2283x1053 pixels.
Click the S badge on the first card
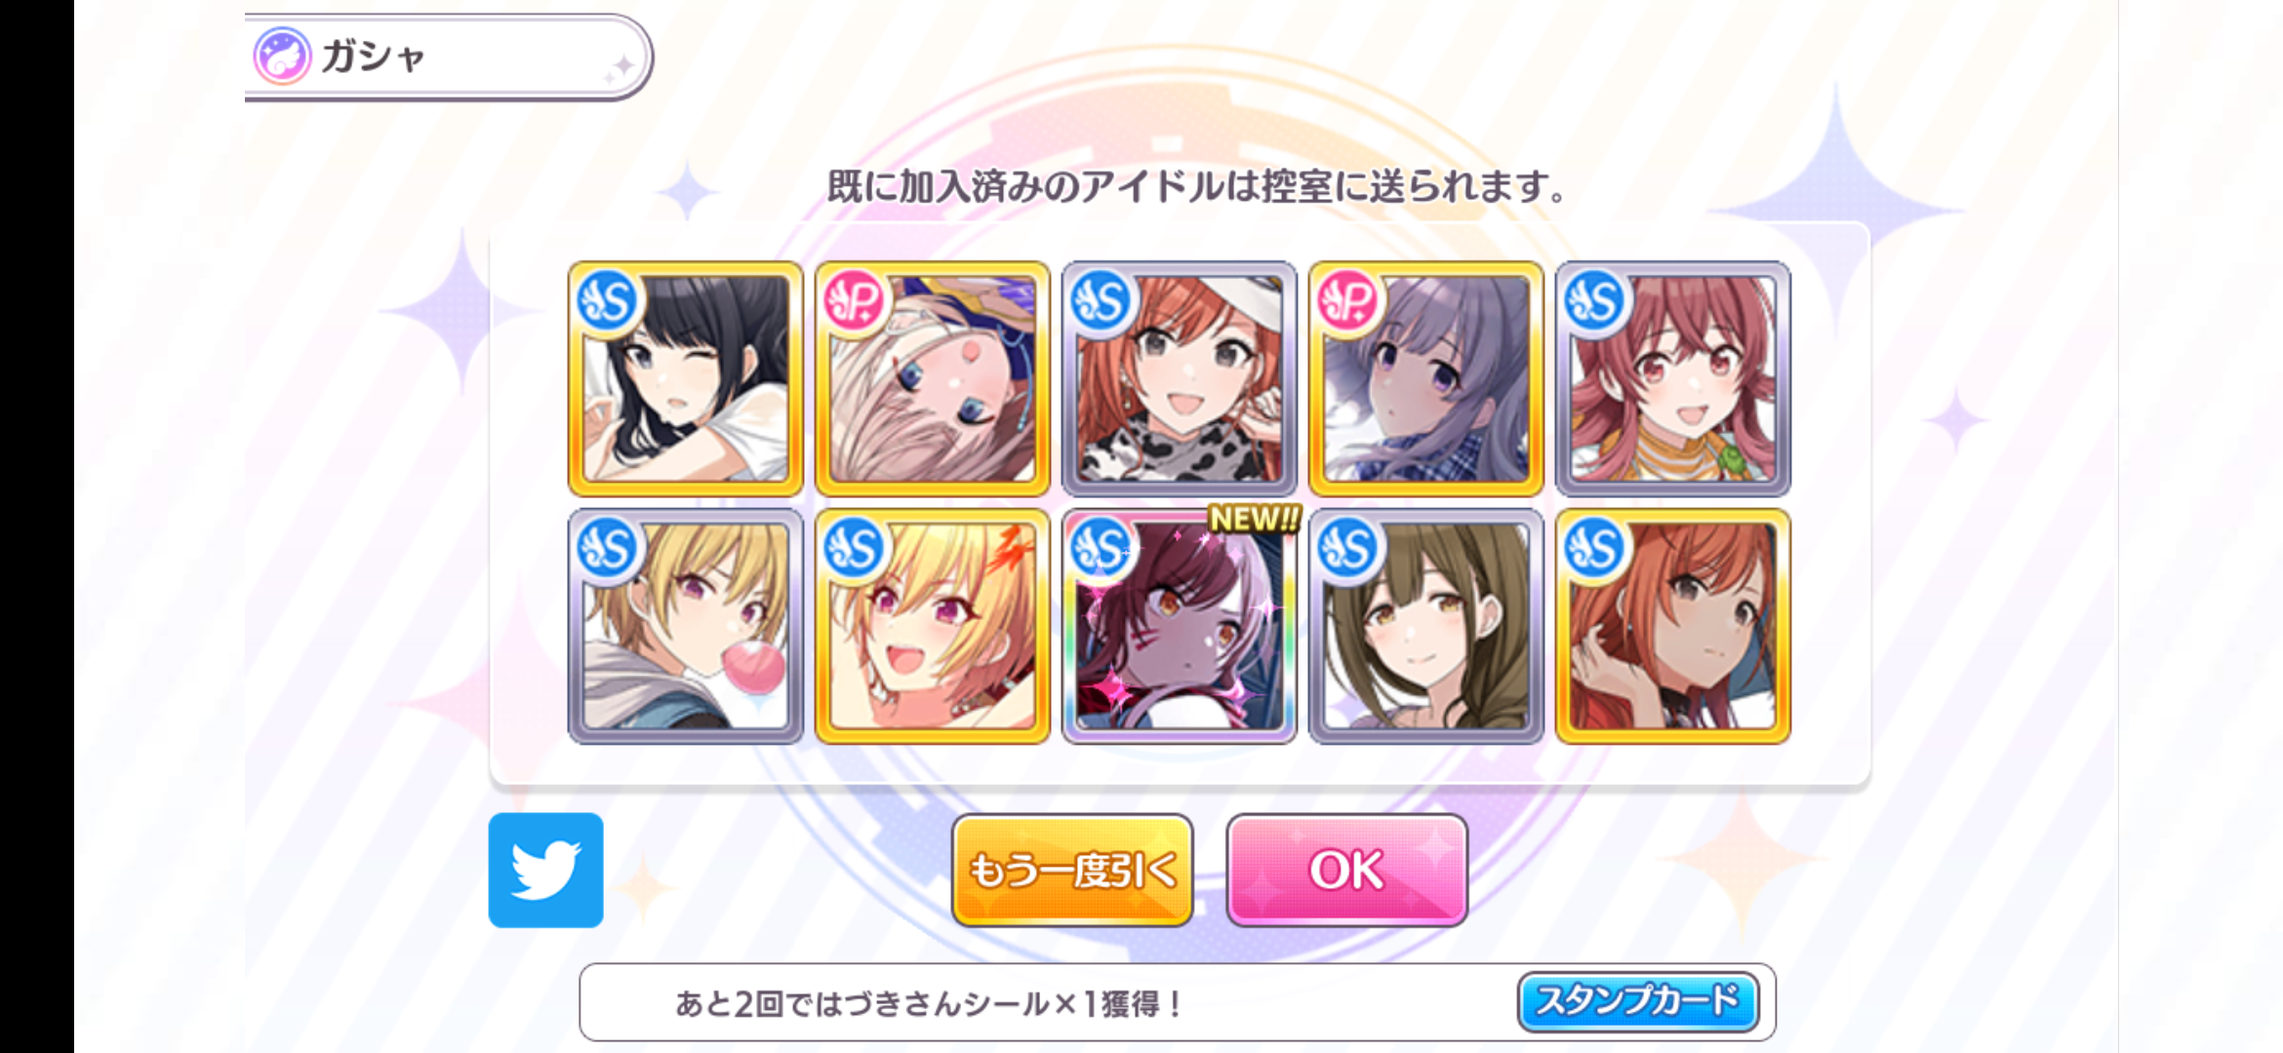pyautogui.click(x=608, y=301)
